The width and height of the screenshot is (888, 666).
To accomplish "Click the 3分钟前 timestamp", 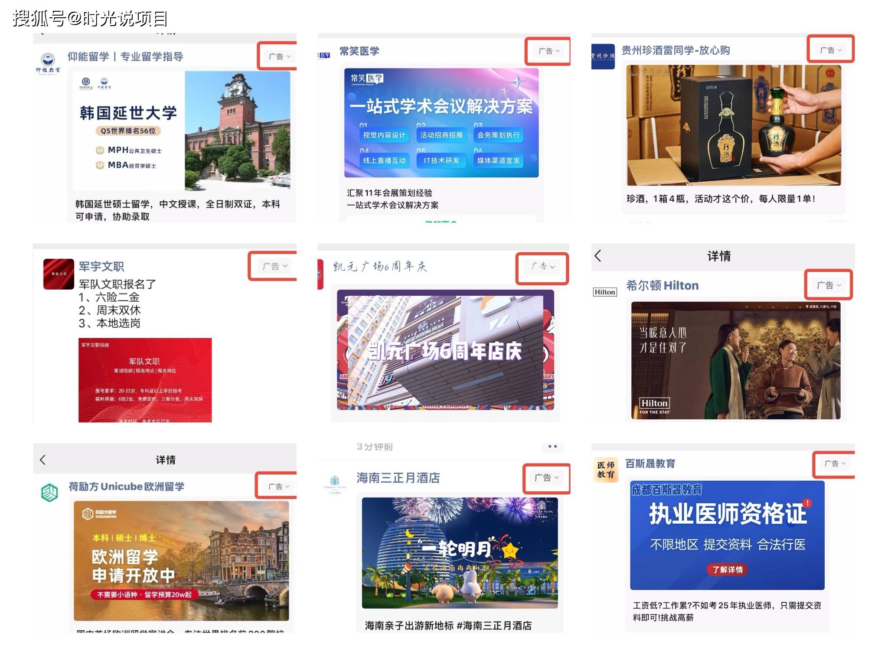I will (375, 447).
